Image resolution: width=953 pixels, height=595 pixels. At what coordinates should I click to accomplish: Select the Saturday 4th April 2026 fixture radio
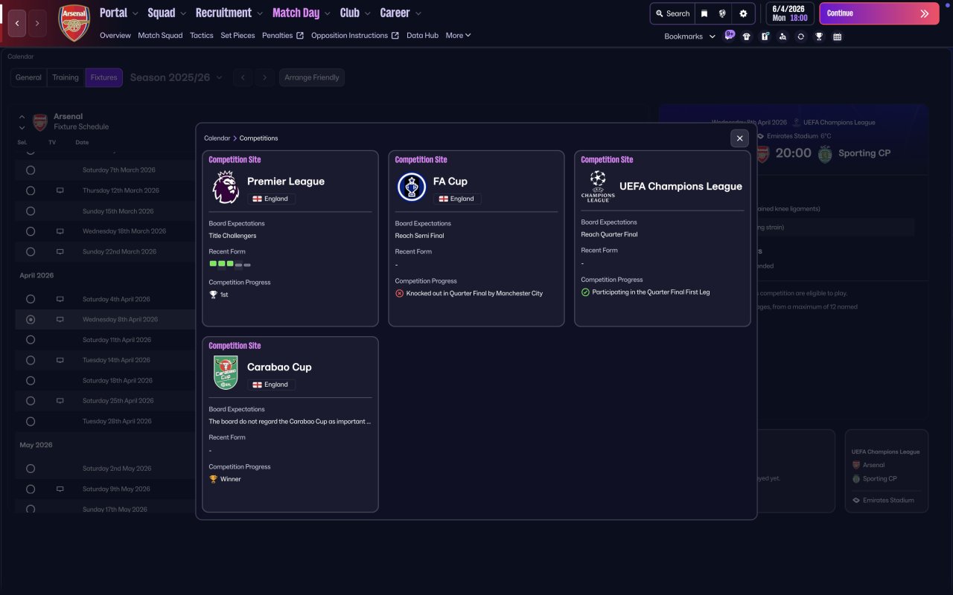pyautogui.click(x=31, y=299)
